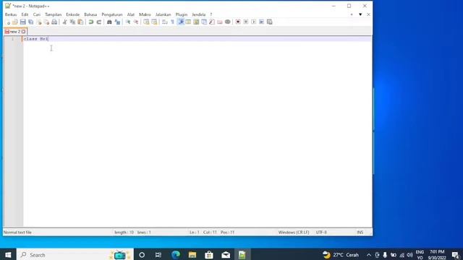The width and height of the screenshot is (463, 260).
Task: Toggle Show All Characters paragraph icon
Action: pyautogui.click(x=173, y=22)
